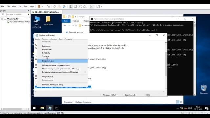Collapse the My Computer tree node

2,19
